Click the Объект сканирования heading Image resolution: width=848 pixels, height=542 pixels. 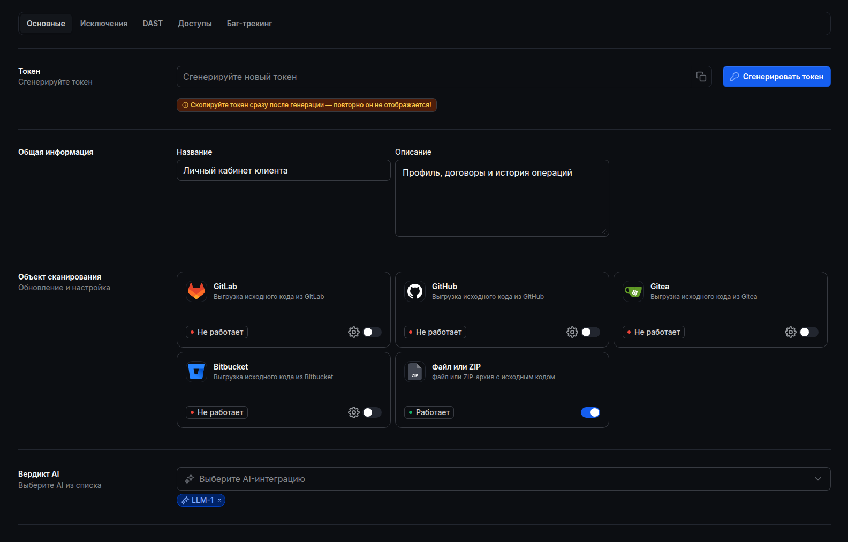[x=59, y=277]
